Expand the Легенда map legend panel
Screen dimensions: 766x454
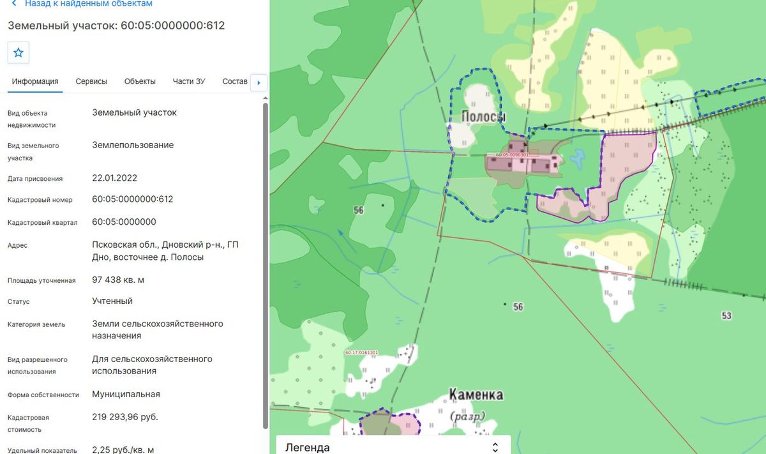[x=393, y=446]
